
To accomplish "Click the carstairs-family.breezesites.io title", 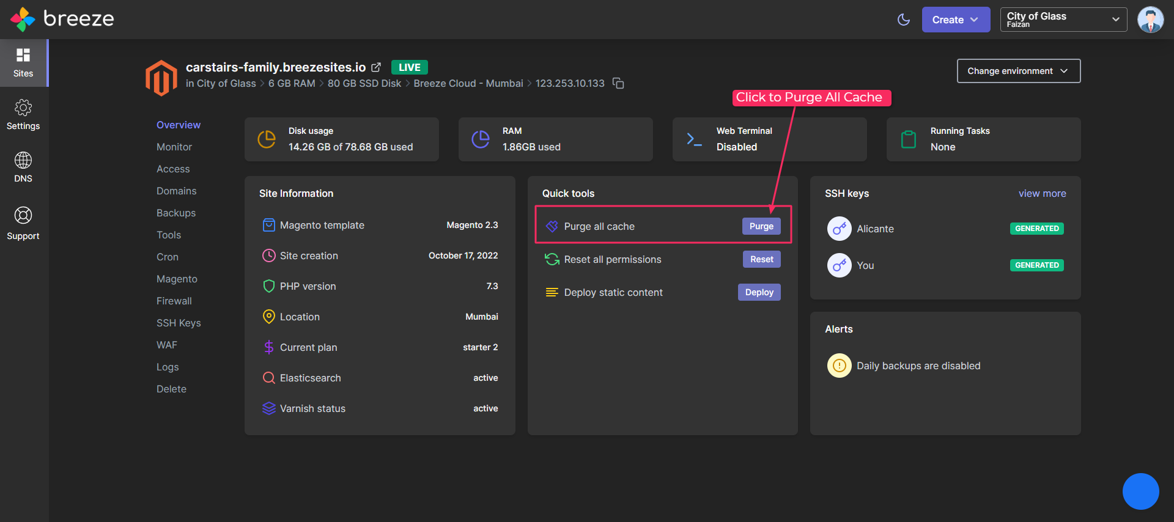I will coord(276,67).
